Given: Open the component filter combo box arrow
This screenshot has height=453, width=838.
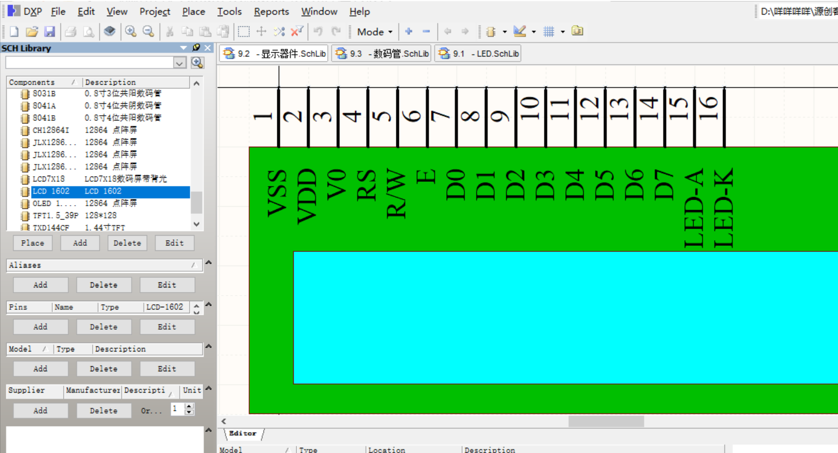Looking at the screenshot, I should 180,63.
